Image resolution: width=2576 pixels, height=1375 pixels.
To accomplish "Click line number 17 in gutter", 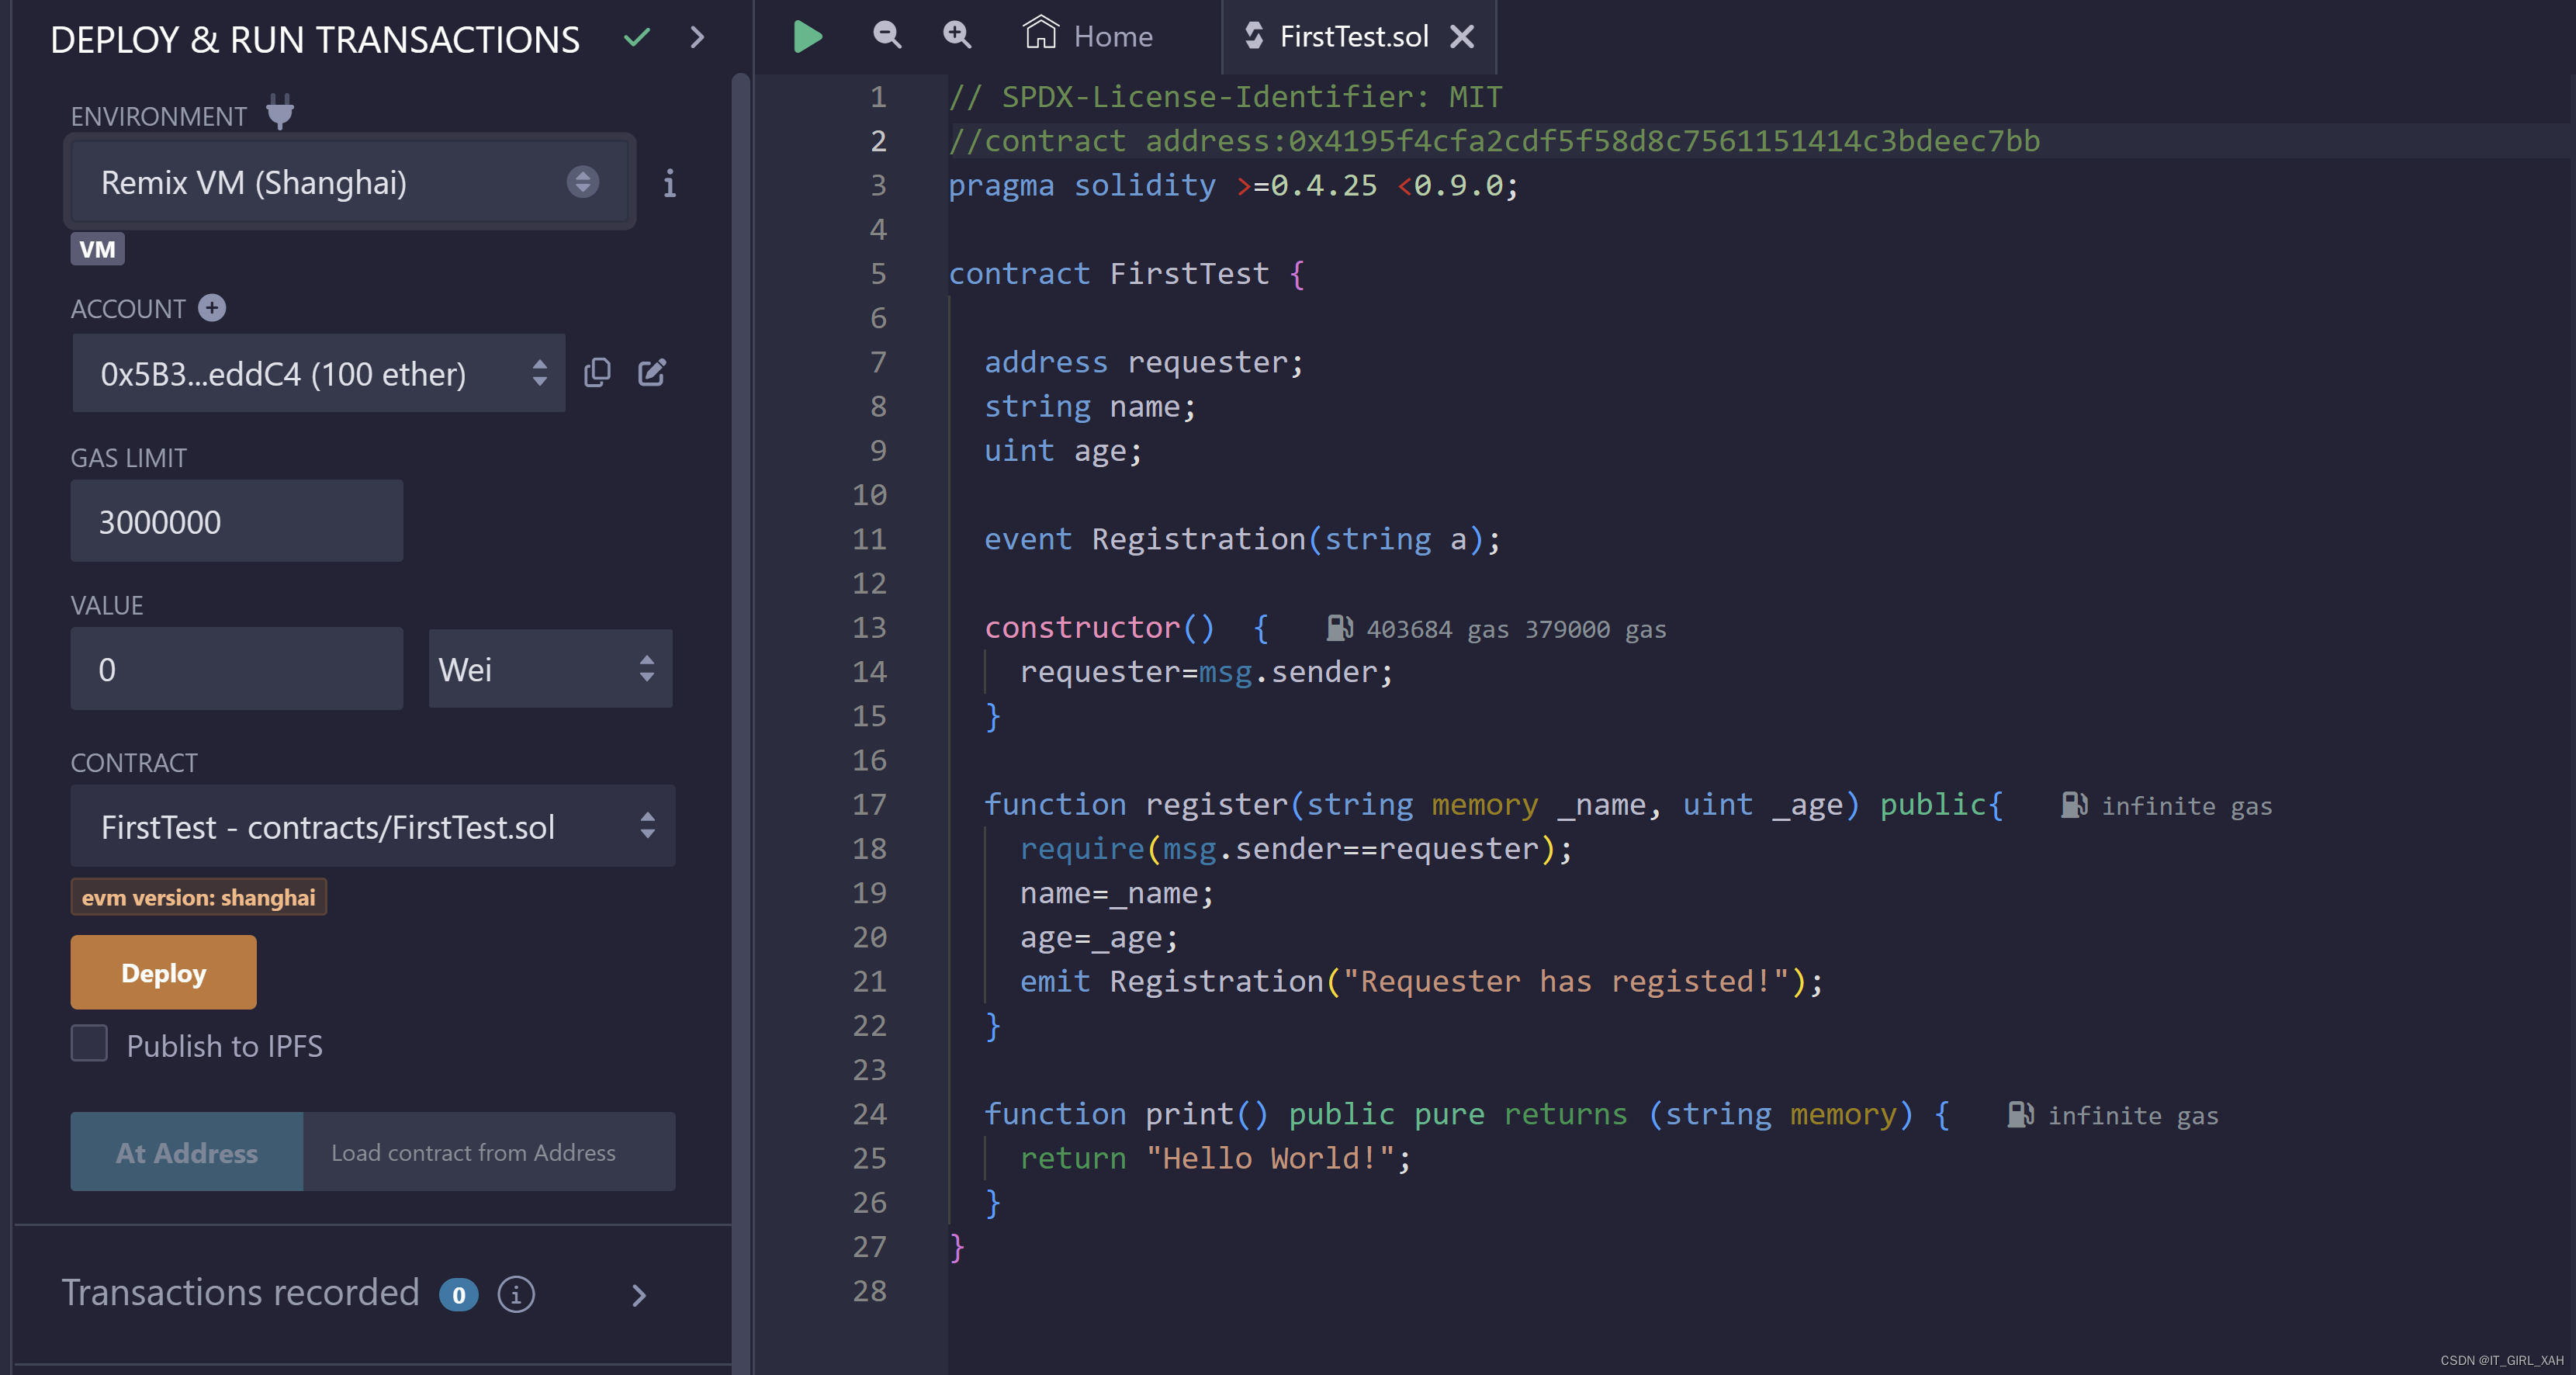I will click(x=869, y=805).
